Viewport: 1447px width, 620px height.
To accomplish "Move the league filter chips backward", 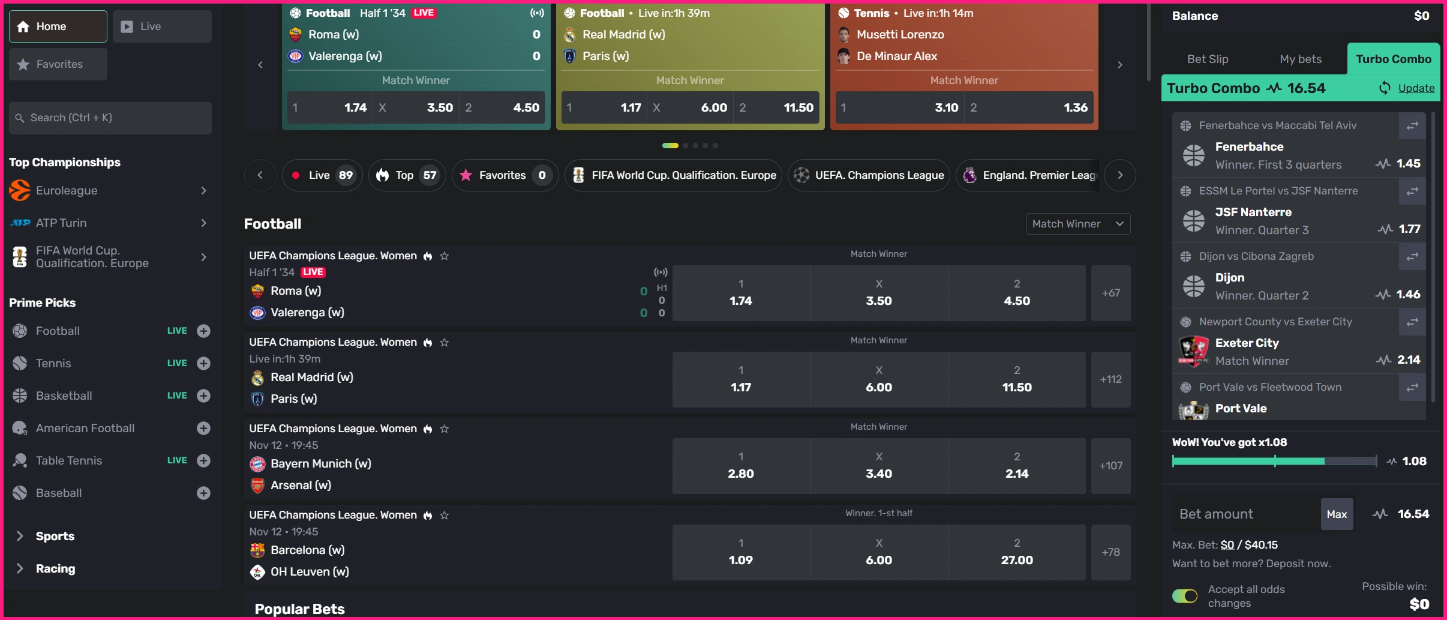I will click(260, 175).
